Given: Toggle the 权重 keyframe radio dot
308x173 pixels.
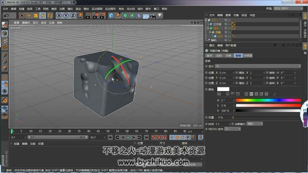Looking at the screenshot, I should click(206, 117).
